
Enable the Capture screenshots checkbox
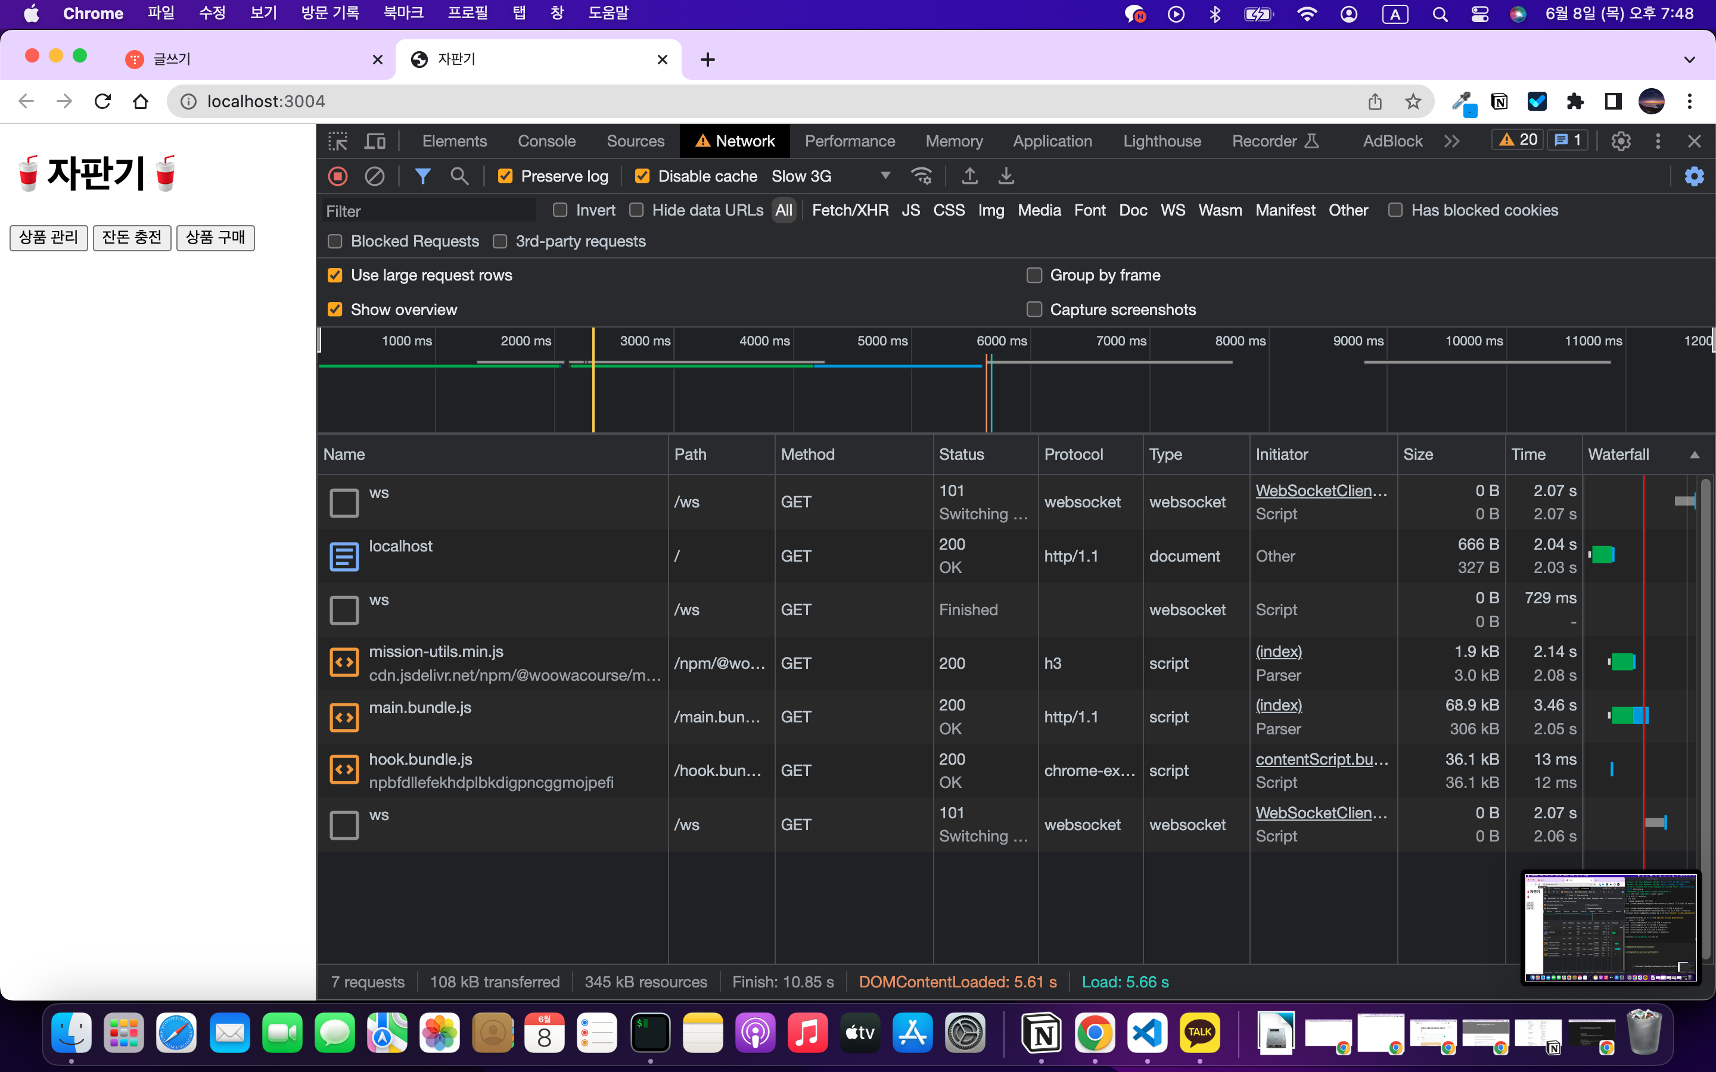coord(1034,310)
